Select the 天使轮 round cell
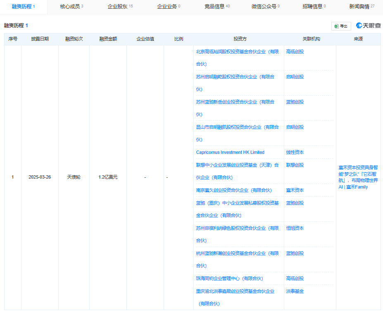 click(x=74, y=177)
